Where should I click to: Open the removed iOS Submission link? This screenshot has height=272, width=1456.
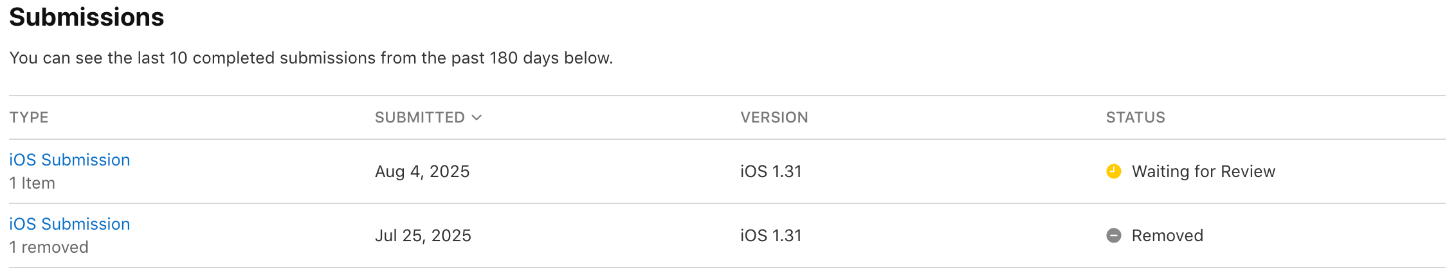pos(69,224)
